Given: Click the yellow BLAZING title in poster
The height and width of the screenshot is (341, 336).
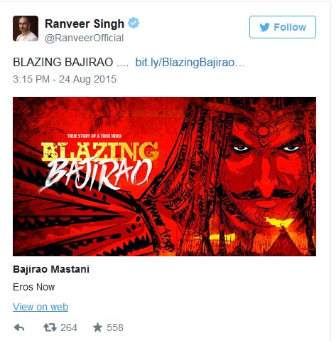Looking at the screenshot, I should [100, 151].
